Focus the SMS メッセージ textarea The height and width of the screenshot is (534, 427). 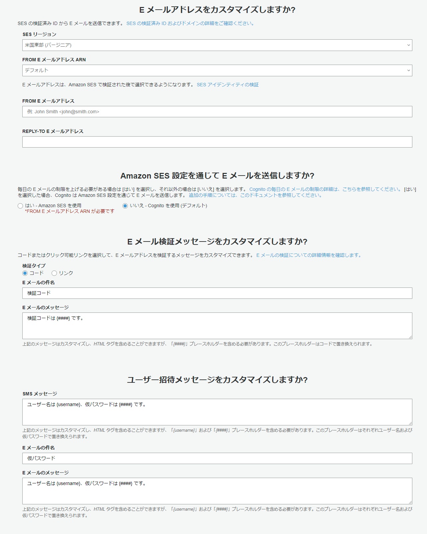(217, 412)
